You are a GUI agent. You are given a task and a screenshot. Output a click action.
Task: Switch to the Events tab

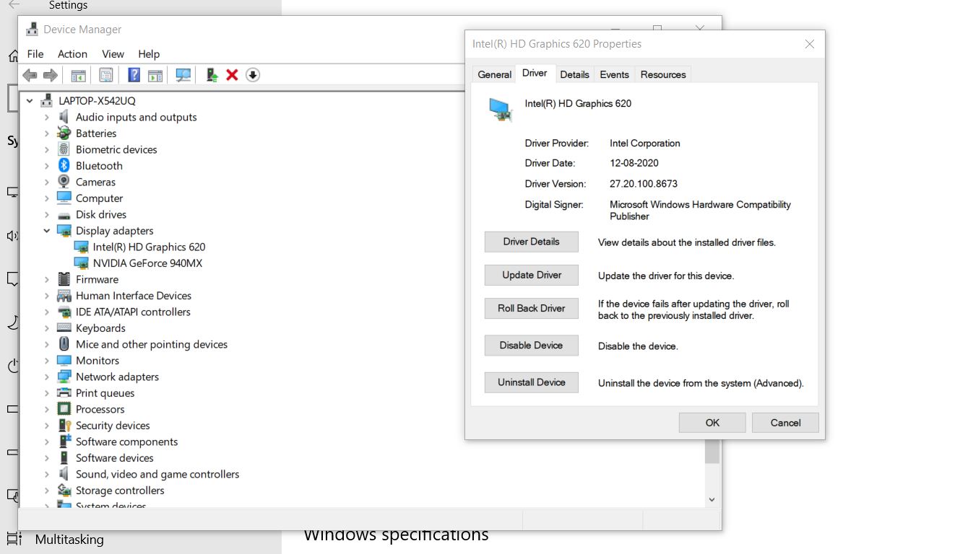614,74
